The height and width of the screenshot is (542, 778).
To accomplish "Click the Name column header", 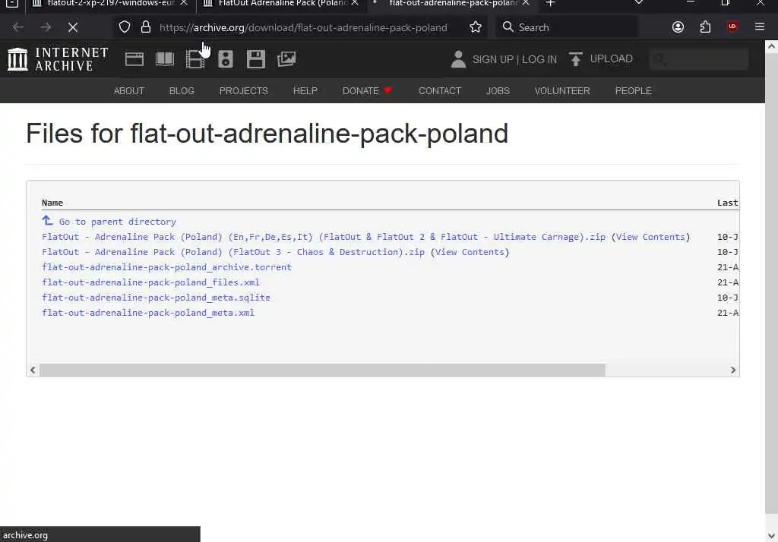I will tap(52, 203).
